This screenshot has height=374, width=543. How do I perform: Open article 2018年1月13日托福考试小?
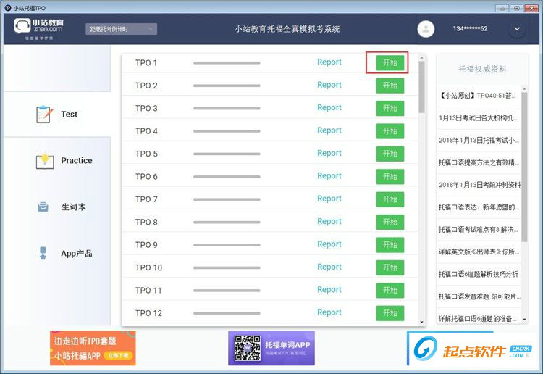(479, 141)
